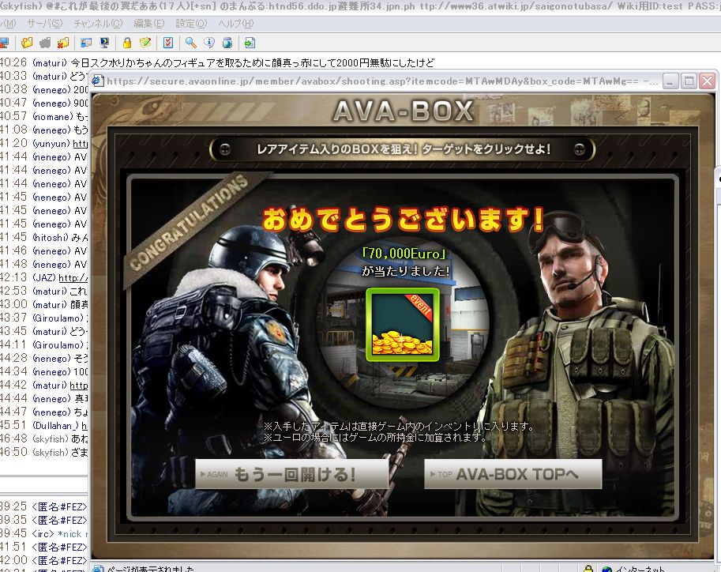Select the 41:08 nenego chat line
This screenshot has width=721, height=572.
coord(43,130)
